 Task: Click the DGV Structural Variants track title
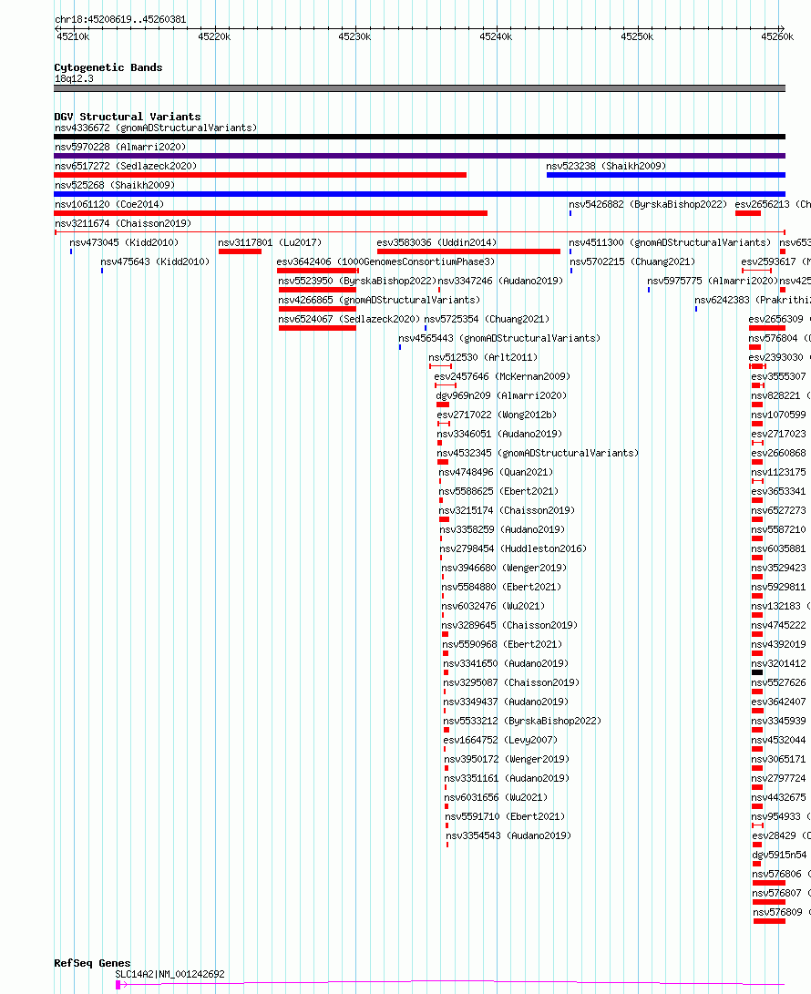point(128,117)
